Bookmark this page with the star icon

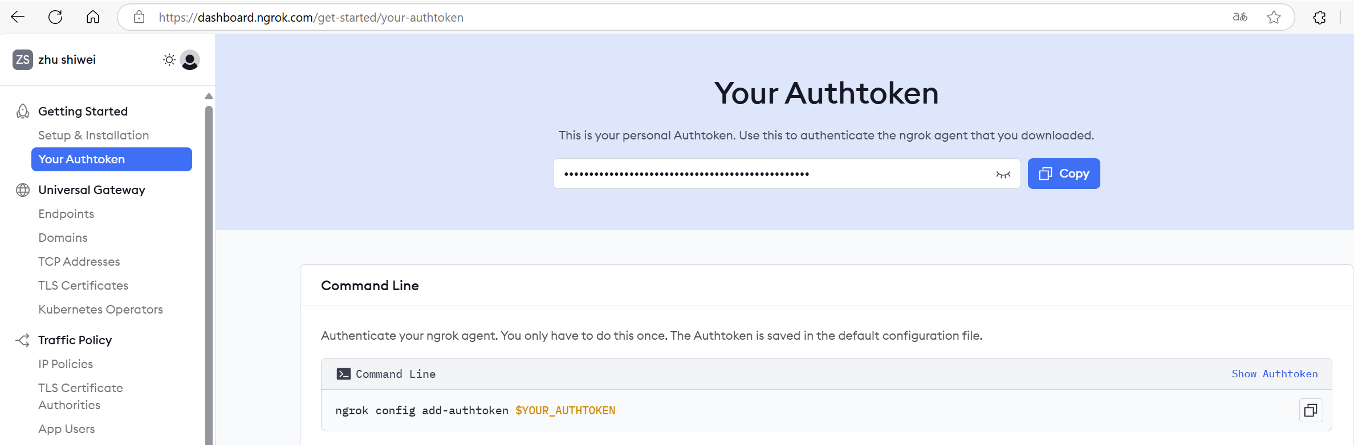click(x=1274, y=17)
